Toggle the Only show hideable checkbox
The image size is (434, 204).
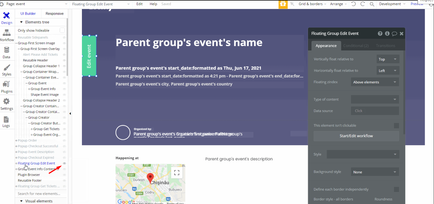tap(62, 30)
